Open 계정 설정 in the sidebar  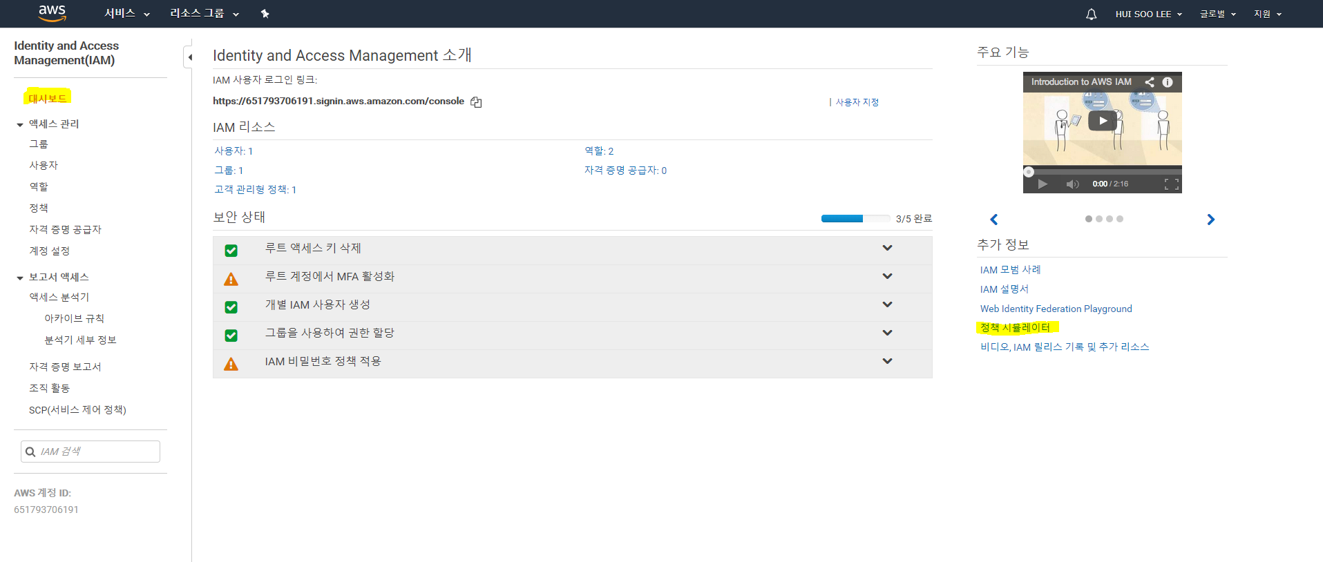(49, 251)
